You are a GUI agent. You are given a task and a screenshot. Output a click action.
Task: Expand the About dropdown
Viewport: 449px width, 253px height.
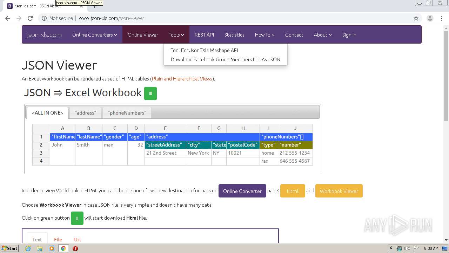pos(323,35)
